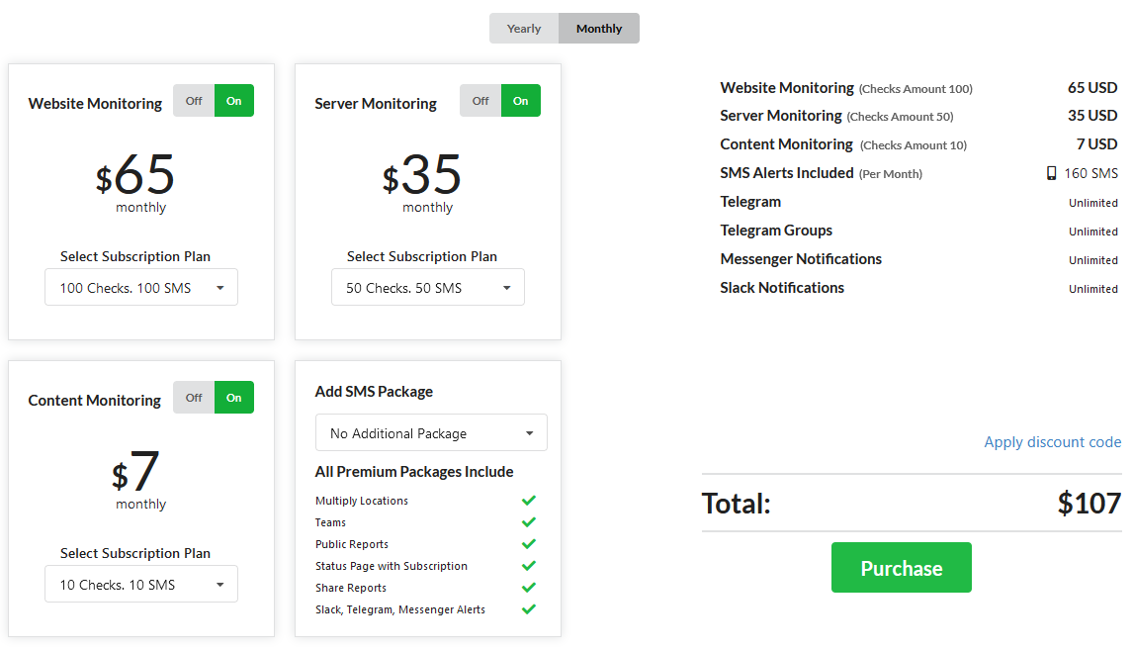Click the Telegram Groups row label
The image size is (1133, 651).
(776, 230)
